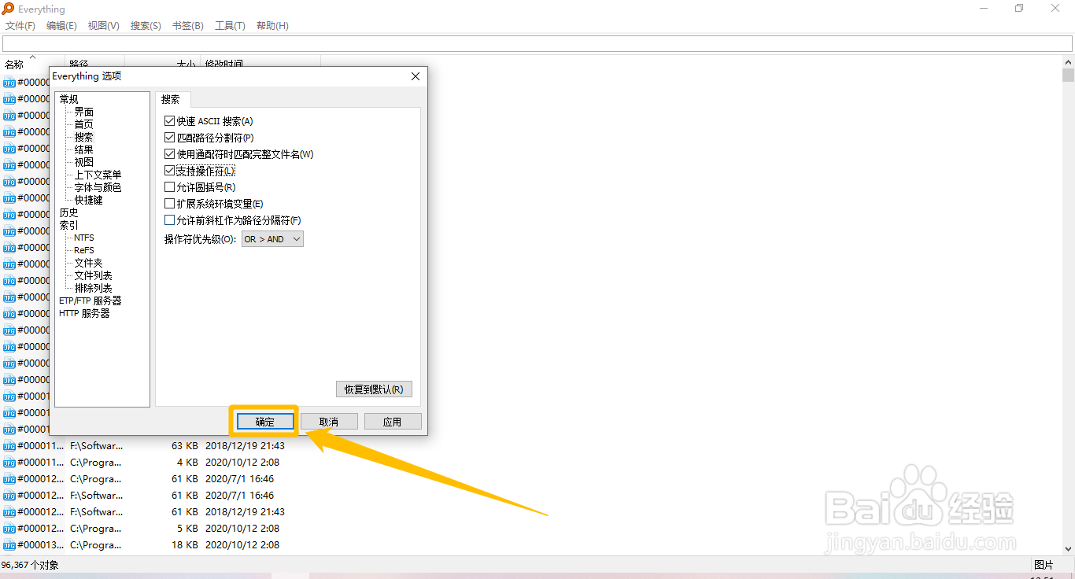The height and width of the screenshot is (579, 1075).
Task: Click JPG icon of 61 KB row dated 2018/12/19
Action: [x=9, y=512]
